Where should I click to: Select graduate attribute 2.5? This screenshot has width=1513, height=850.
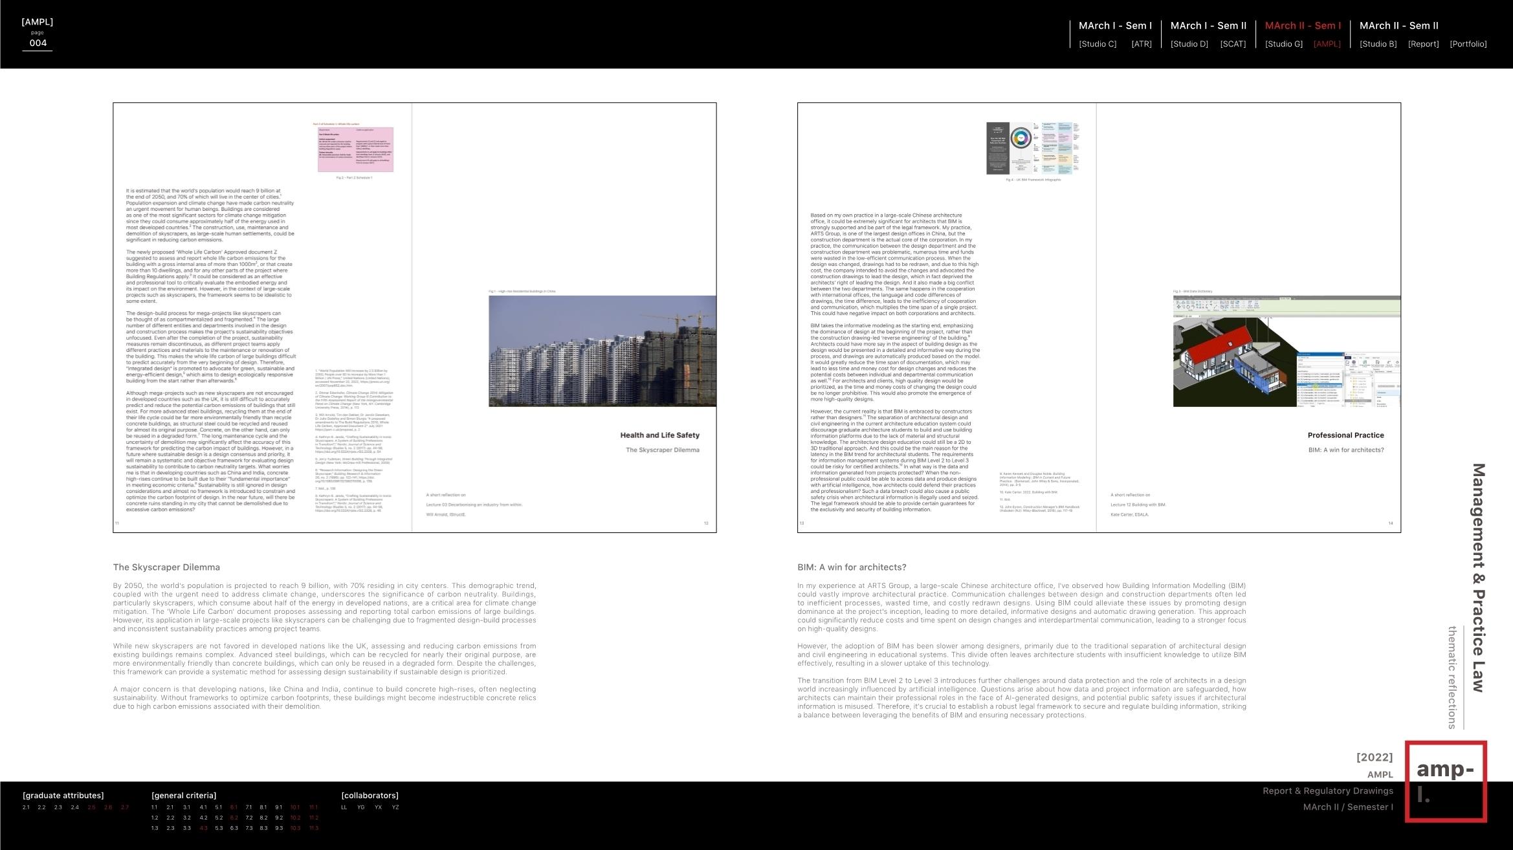tap(91, 807)
